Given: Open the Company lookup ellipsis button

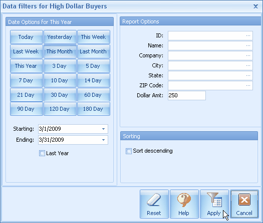Looking at the screenshot, I should [x=248, y=55].
